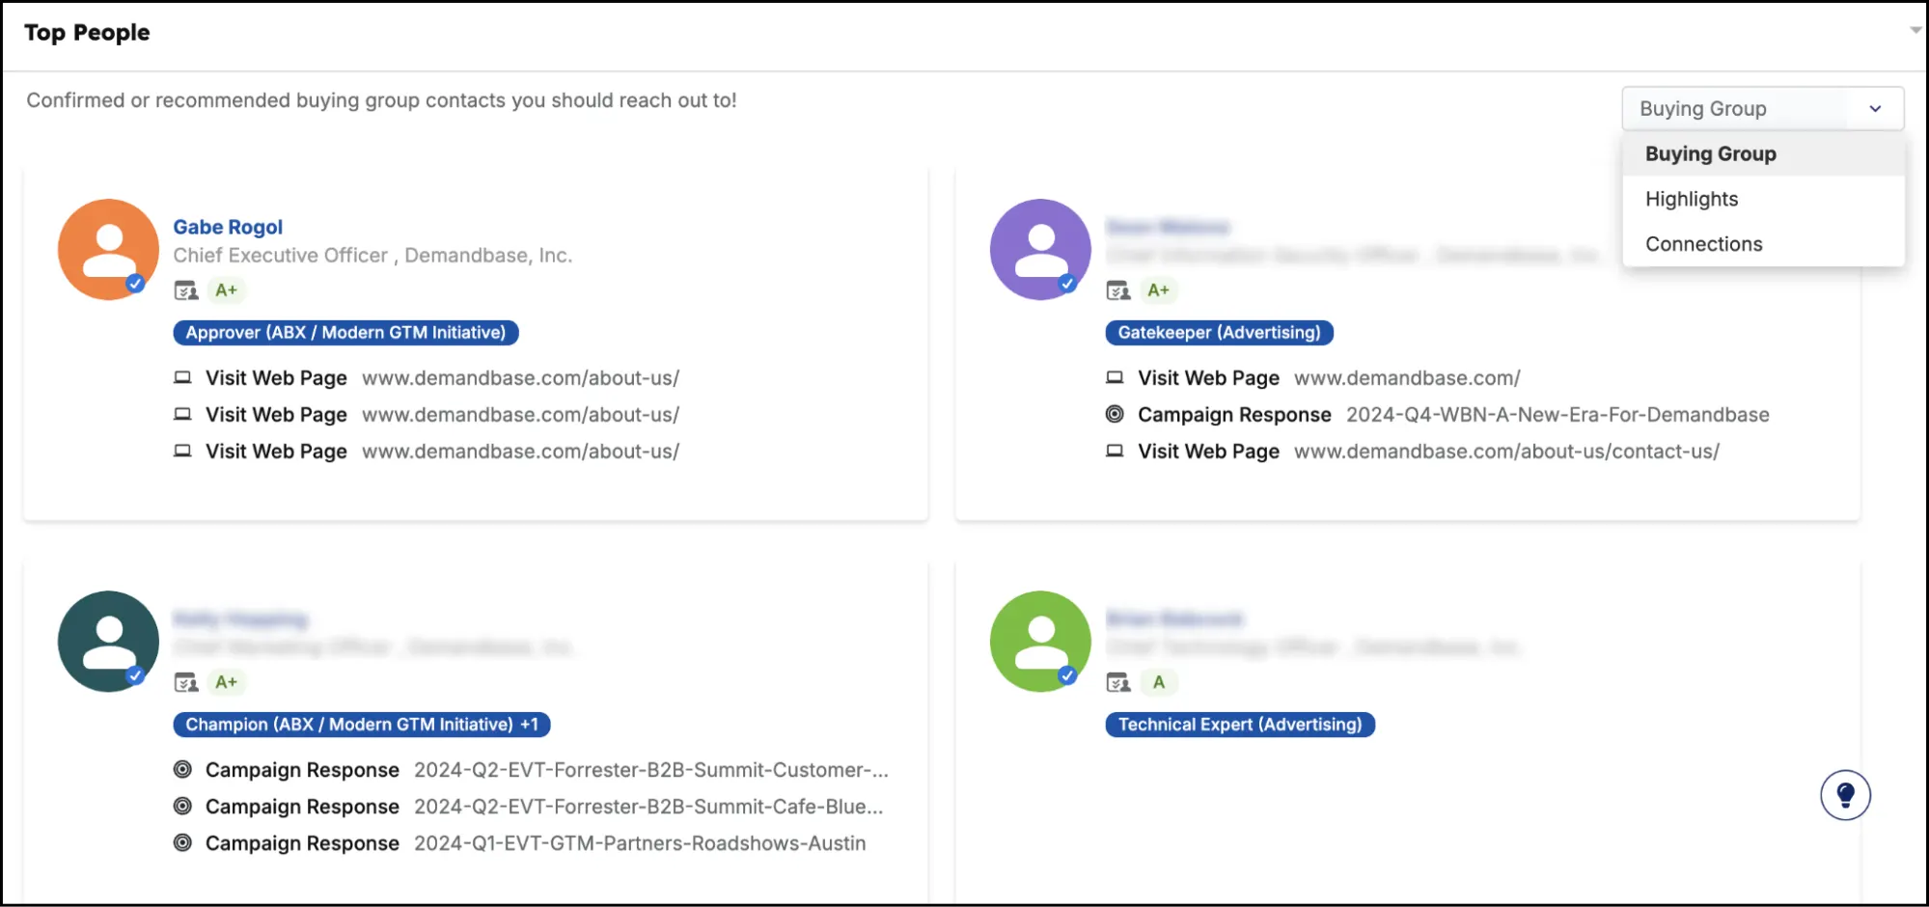Viewport: 1929px width, 907px height.
Task: Click the Technical Expert (Advertising) role tag
Action: (x=1239, y=725)
